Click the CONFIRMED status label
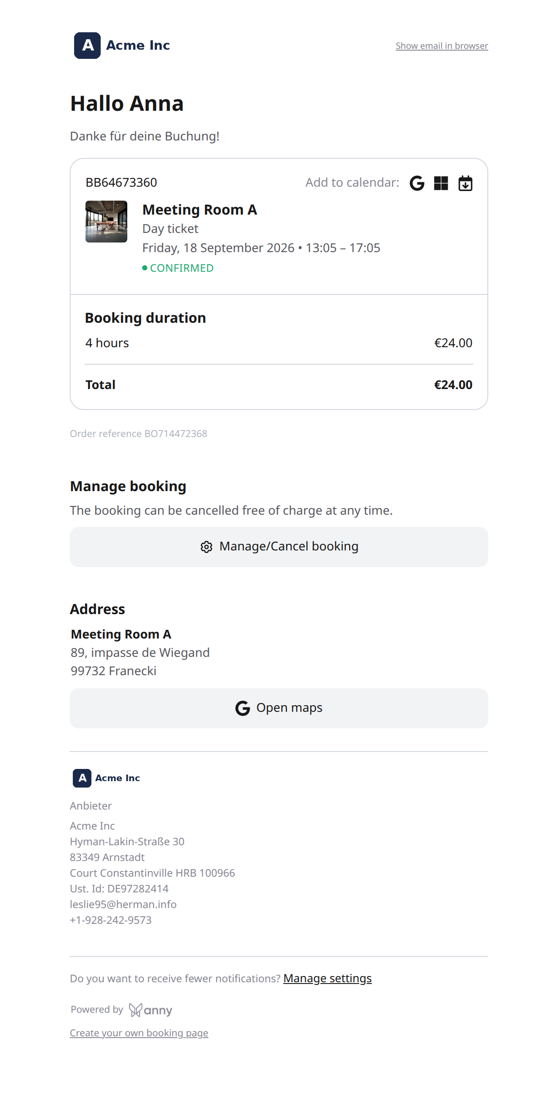Viewport: 558px width, 1093px height. tap(178, 268)
